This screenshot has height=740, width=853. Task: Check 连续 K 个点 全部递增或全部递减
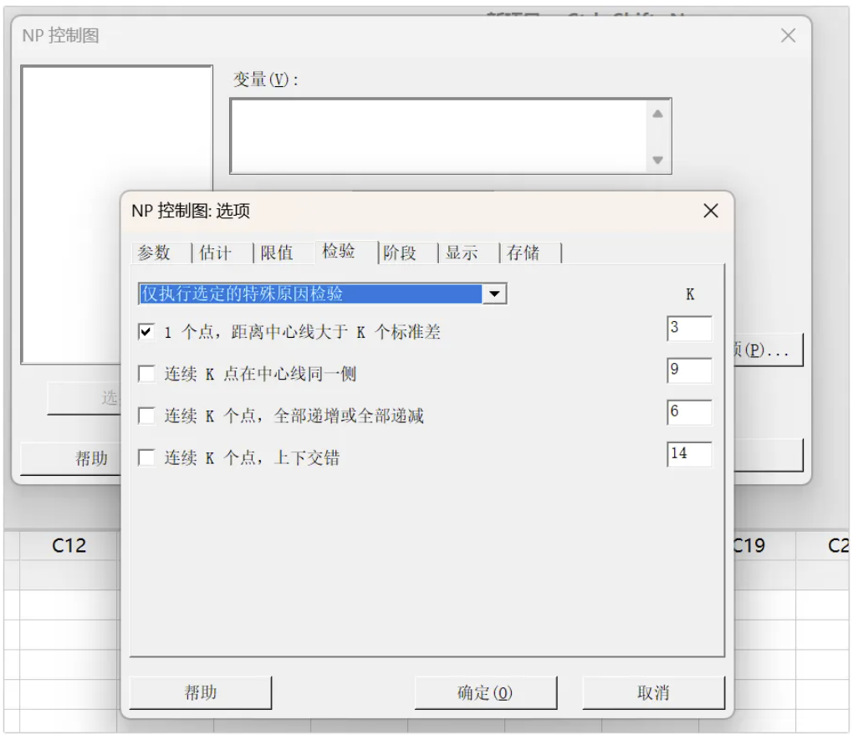point(146,416)
